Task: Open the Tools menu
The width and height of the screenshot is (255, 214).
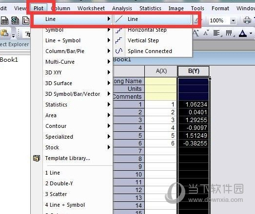Action: coord(197,8)
